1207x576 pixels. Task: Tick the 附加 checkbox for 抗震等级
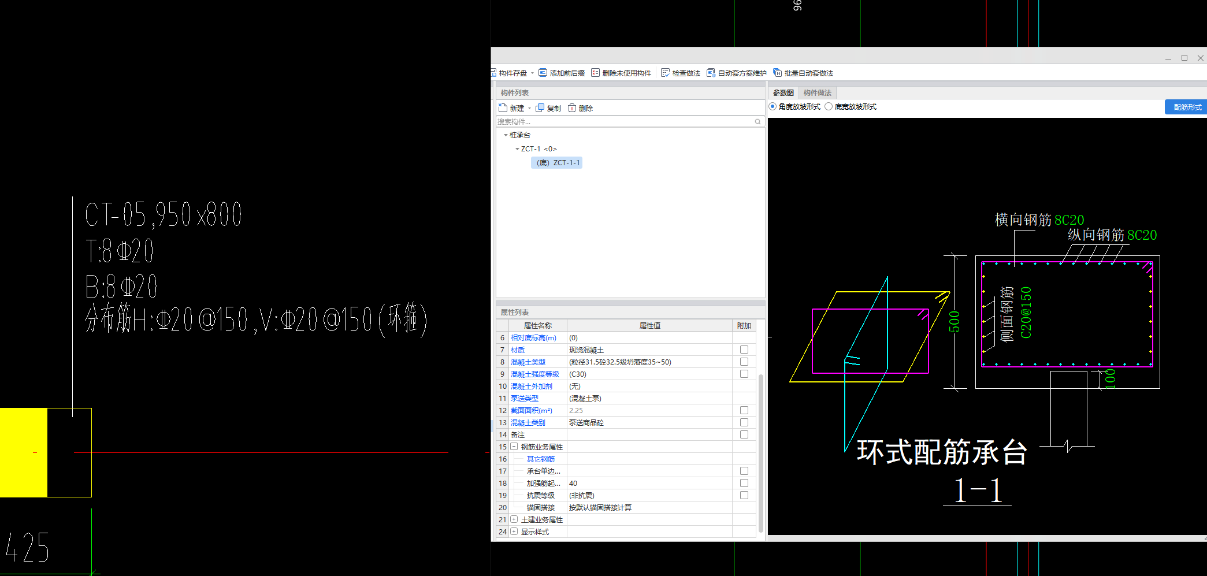(744, 495)
